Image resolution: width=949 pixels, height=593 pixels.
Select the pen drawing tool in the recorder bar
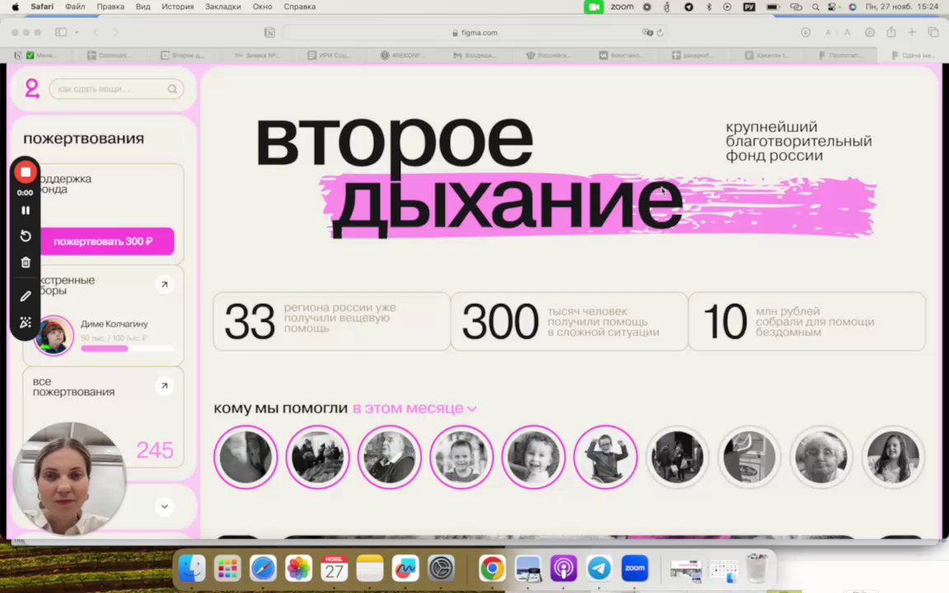point(26,296)
